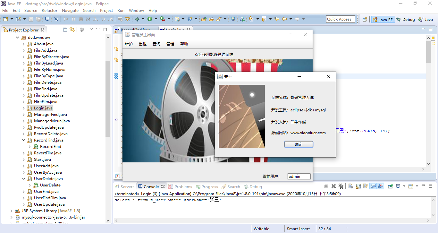This screenshot has height=233, width=438.
Task: Click Skip All Breakpoints icon
Action: [56, 19]
